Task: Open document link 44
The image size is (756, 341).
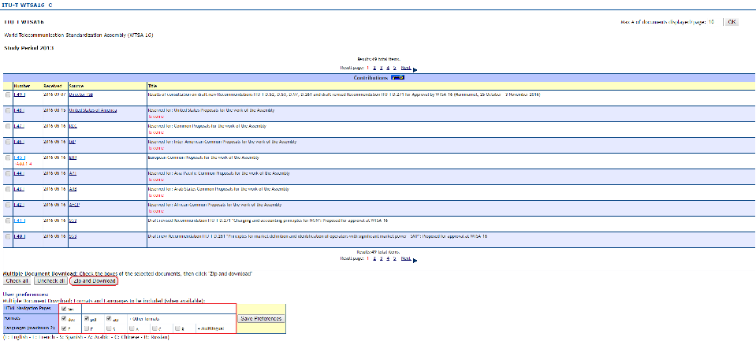Action: click(18, 173)
